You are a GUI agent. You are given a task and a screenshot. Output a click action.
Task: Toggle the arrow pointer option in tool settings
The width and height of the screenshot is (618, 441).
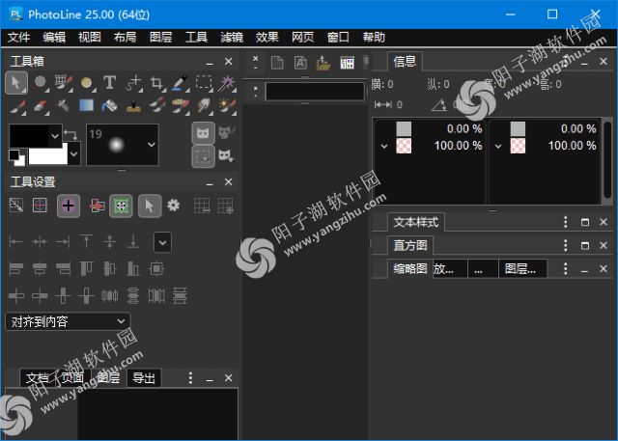point(150,206)
